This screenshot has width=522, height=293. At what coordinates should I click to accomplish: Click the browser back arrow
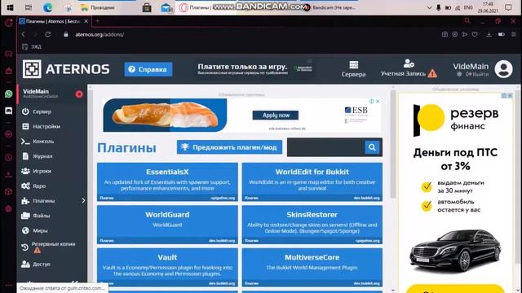click(x=24, y=34)
